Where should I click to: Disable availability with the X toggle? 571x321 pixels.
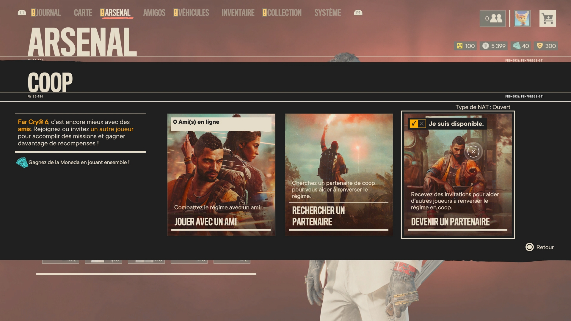pos(422,124)
